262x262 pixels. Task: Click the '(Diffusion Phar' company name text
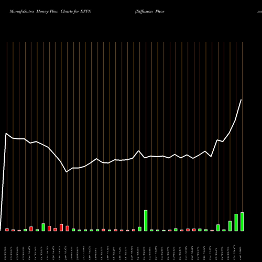149,12
